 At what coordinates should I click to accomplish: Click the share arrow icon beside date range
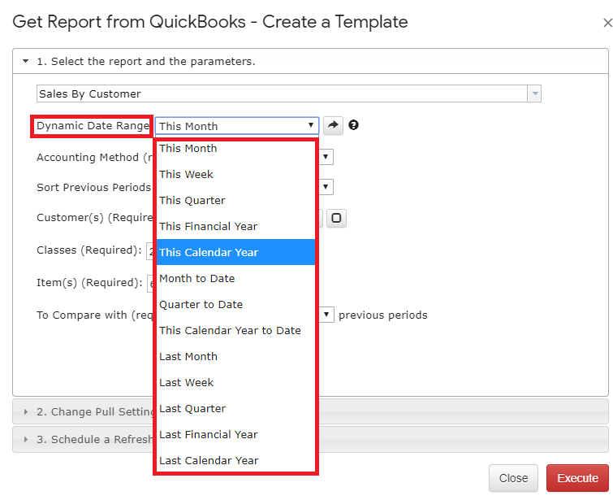[x=333, y=125]
